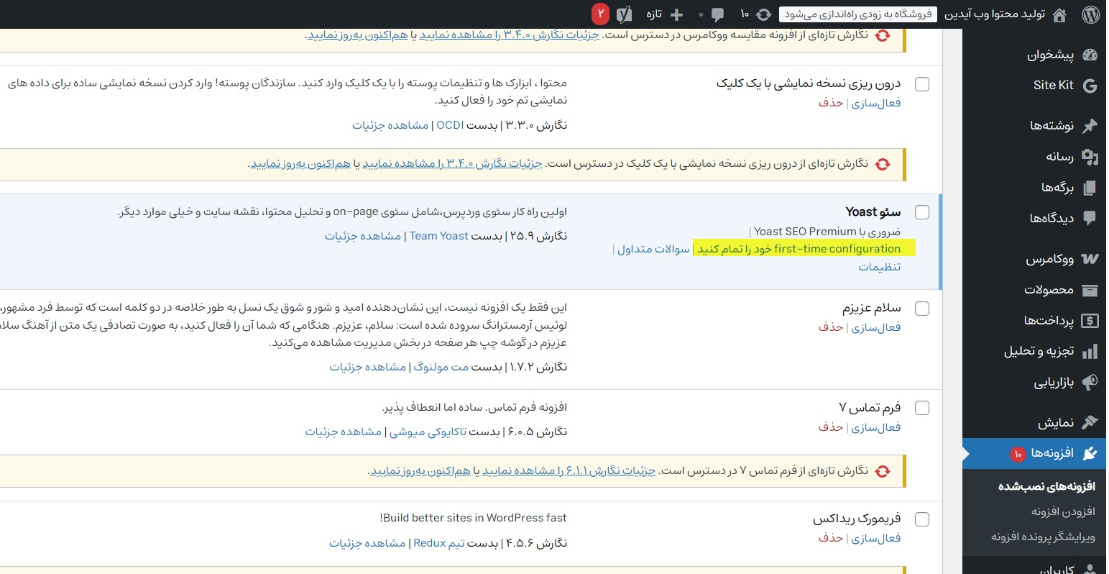Select the سلام عزیزم plugin checkbox
Viewport: 1109px width, 574px height.
[x=922, y=309]
